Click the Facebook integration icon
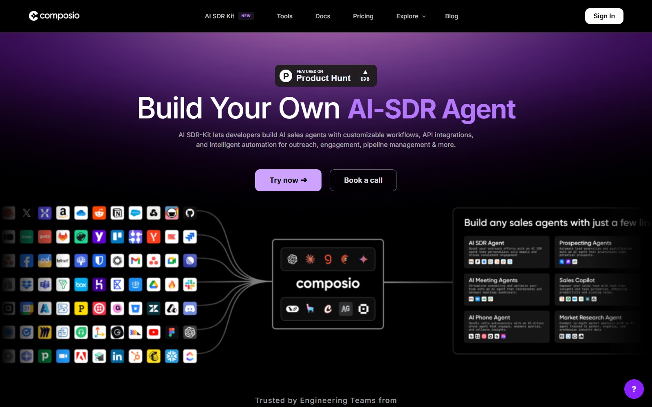 (26, 261)
